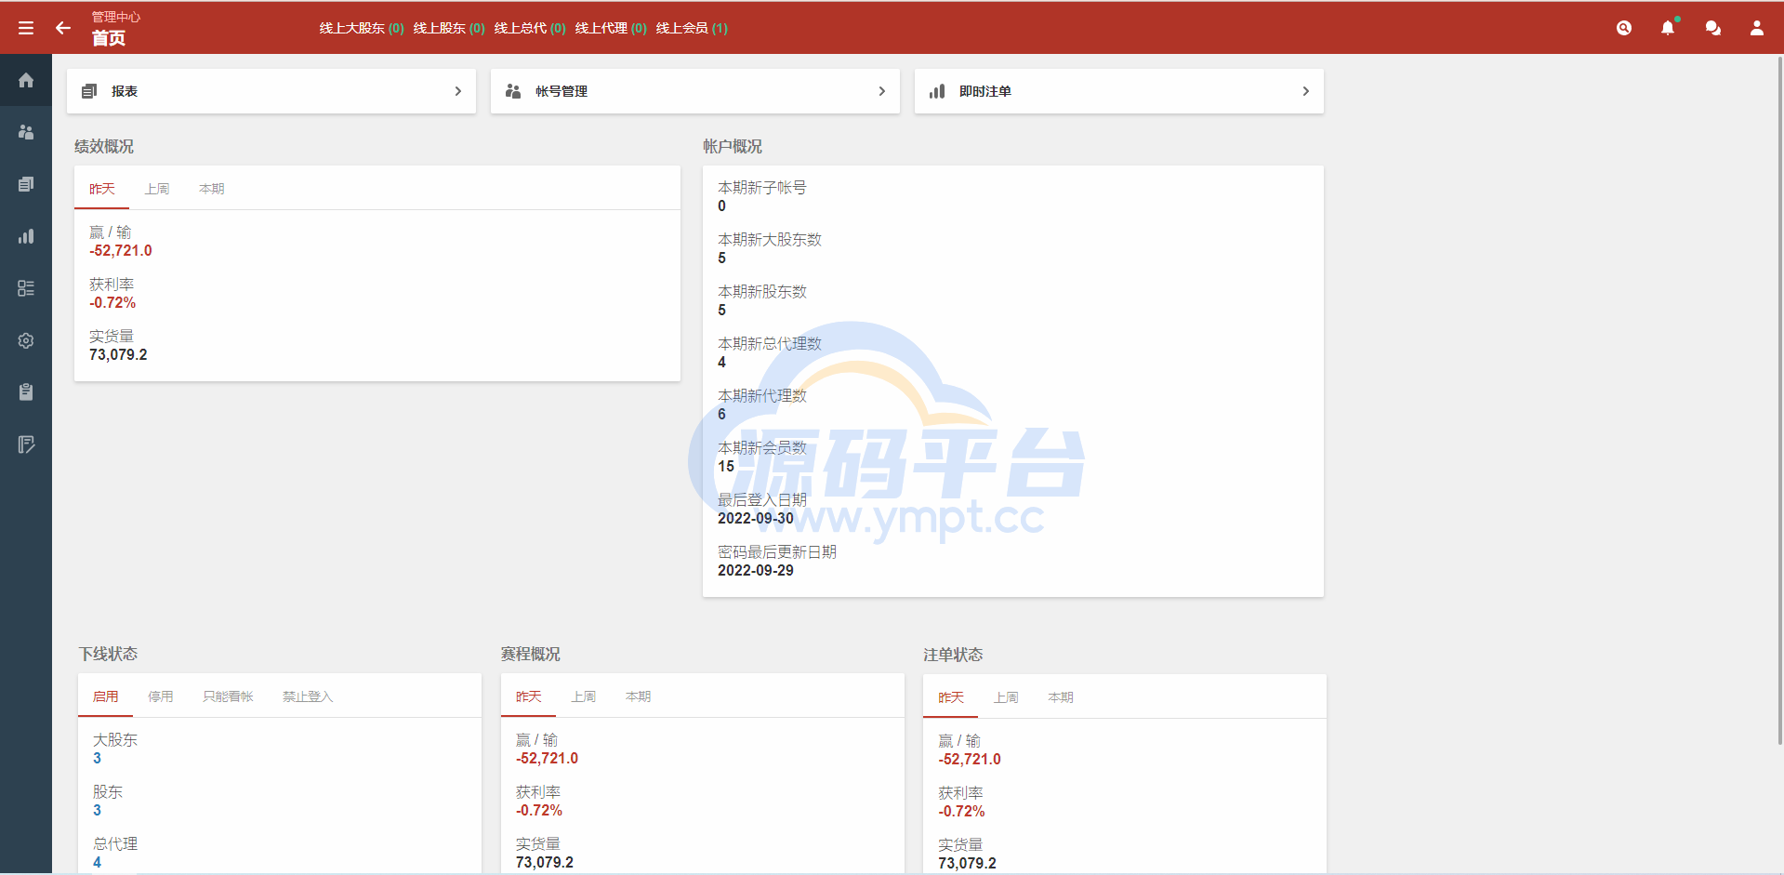Go to home via sidebar house icon
This screenshot has width=1784, height=875.
(x=26, y=80)
